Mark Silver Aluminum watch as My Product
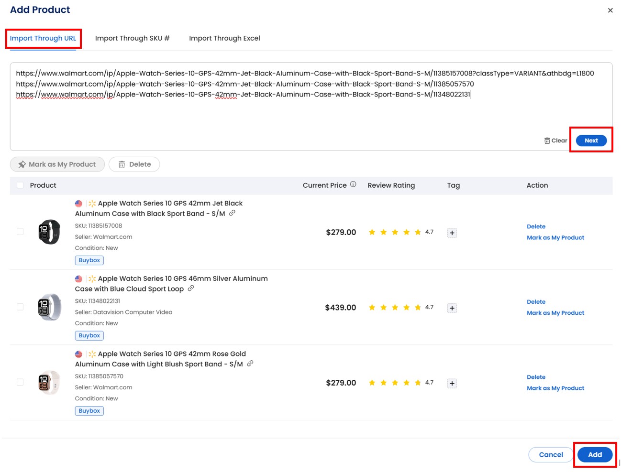The width and height of the screenshot is (621, 472). [x=555, y=313]
